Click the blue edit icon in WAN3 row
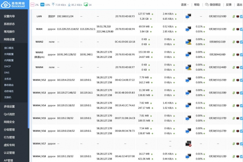 coord(241,55)
